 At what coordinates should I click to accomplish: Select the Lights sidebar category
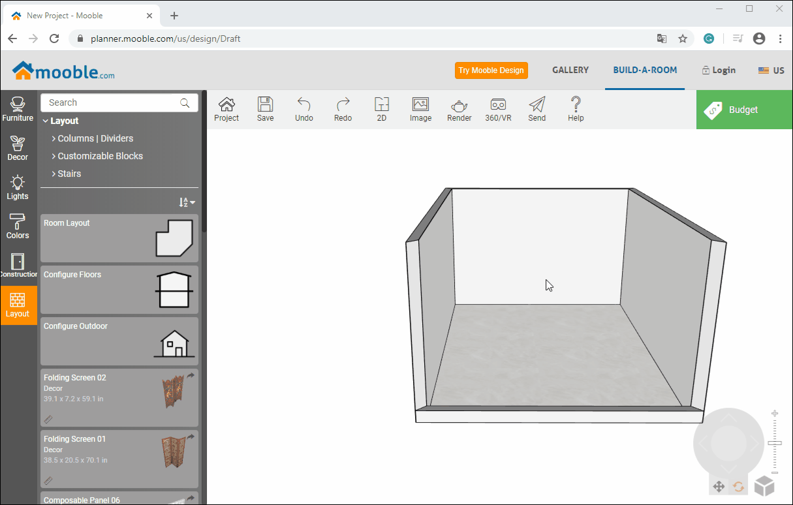(x=18, y=188)
